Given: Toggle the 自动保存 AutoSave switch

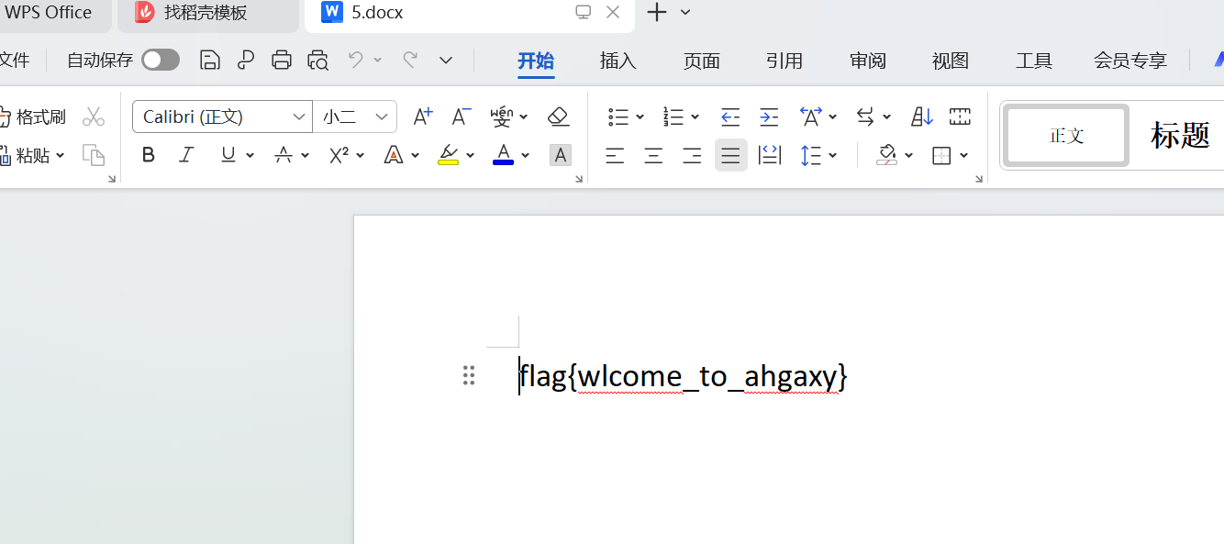Looking at the screenshot, I should [x=160, y=59].
